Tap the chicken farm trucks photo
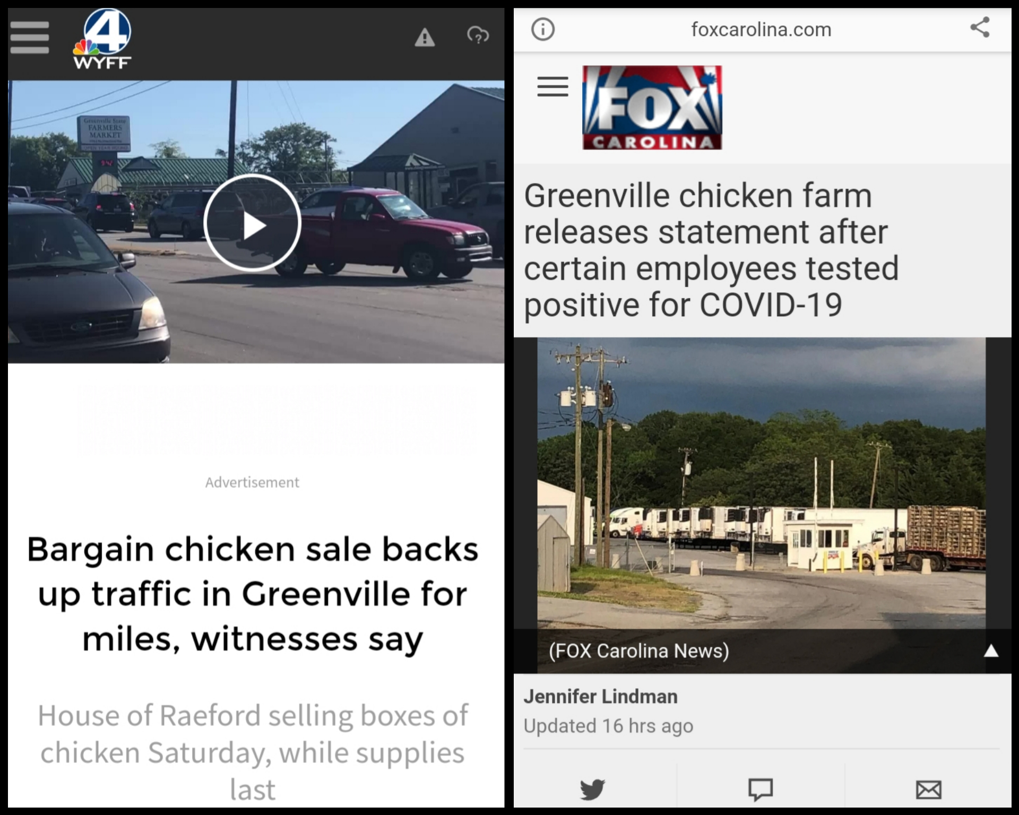Screen dimensions: 1019x815 click(x=762, y=483)
